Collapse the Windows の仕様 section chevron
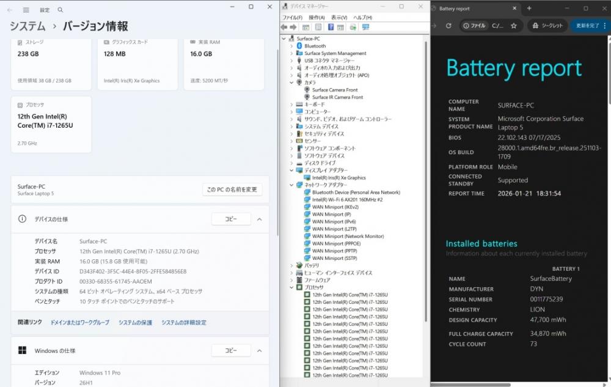This screenshot has height=387, width=611. click(259, 350)
